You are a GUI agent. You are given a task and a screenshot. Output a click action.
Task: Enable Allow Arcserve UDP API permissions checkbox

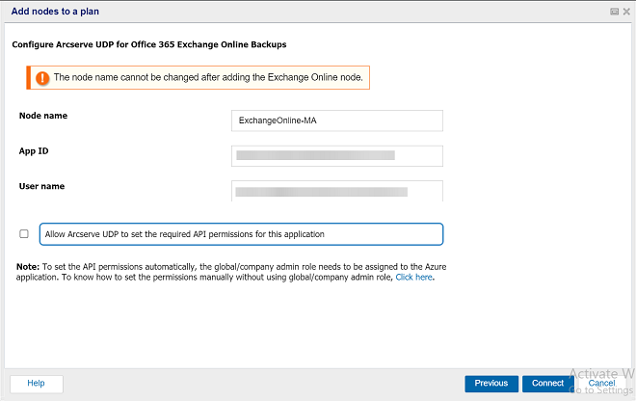[24, 234]
